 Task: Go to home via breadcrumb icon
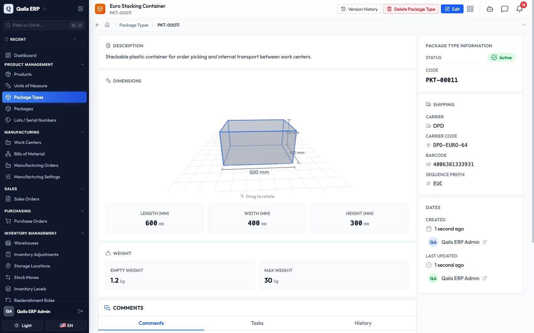coord(107,25)
